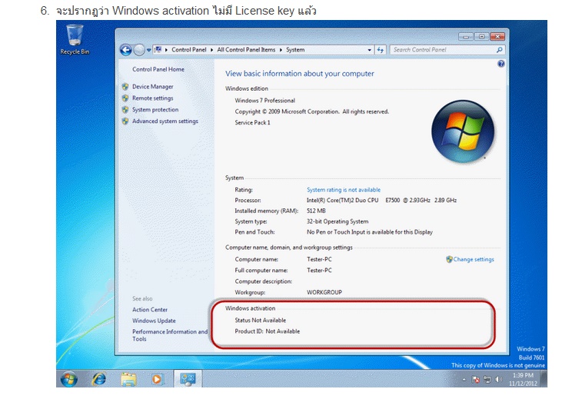Image resolution: width=572 pixels, height=399 pixels.
Task: Click Action Center flag tray icon
Action: pos(476,380)
